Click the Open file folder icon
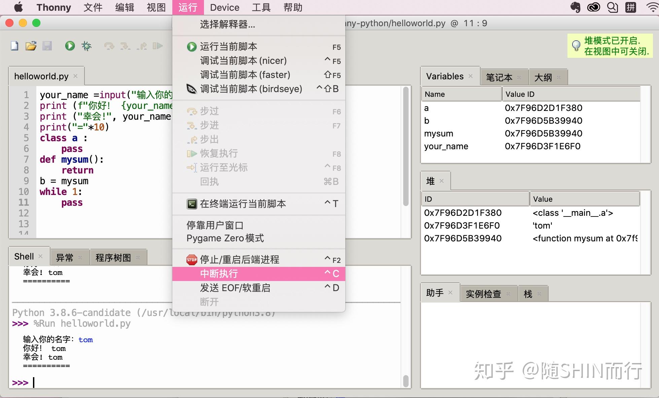This screenshot has width=659, height=398. pyautogui.click(x=31, y=46)
